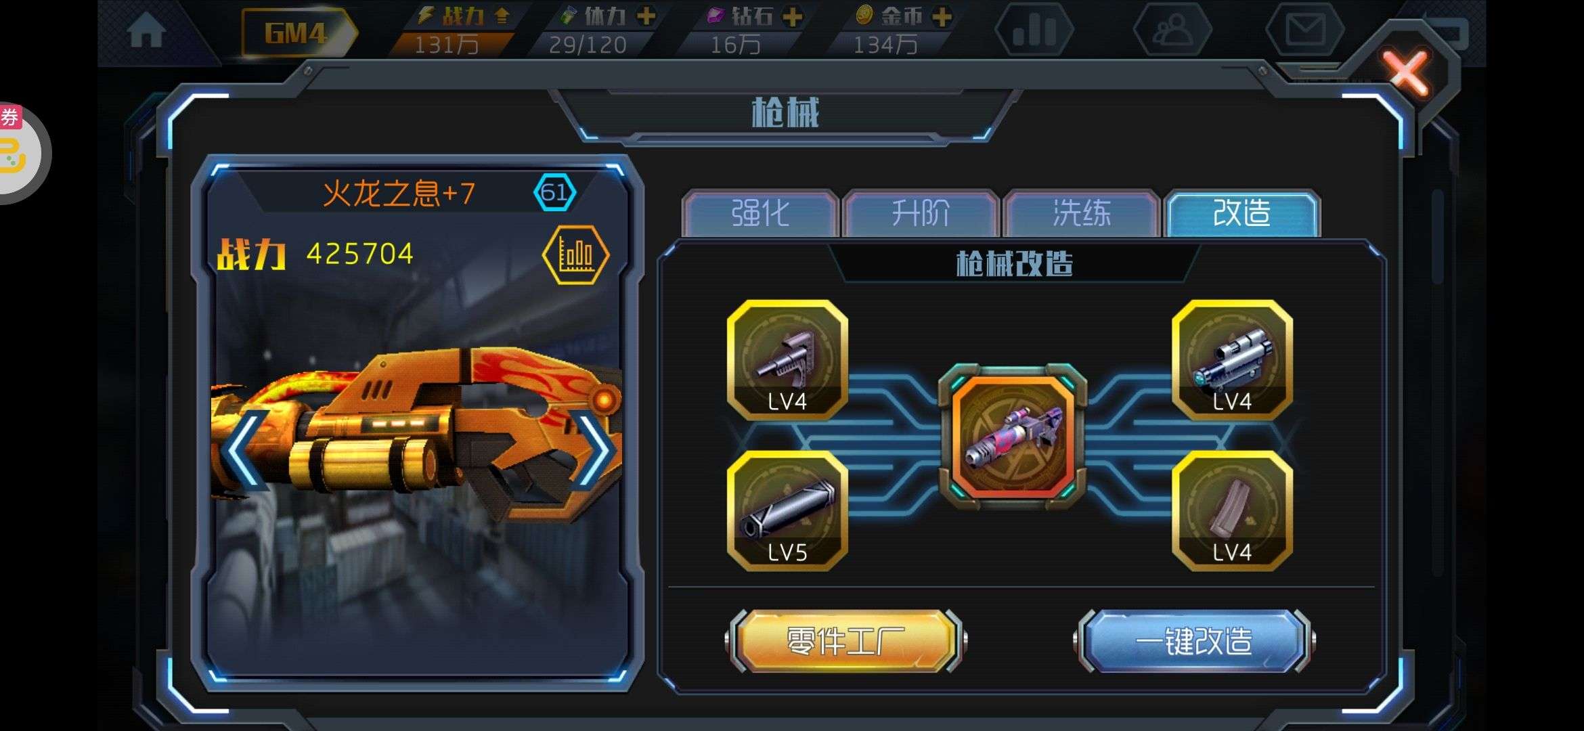Screen dimensions: 1584x731
Task: Open the 零件工厂 parts factory
Action: click(x=845, y=641)
